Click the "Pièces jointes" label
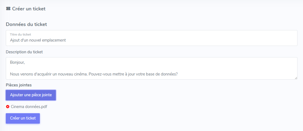Viewport: 303px width, 131px height. (x=19, y=85)
